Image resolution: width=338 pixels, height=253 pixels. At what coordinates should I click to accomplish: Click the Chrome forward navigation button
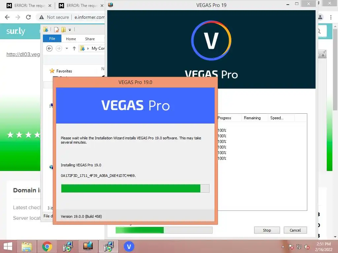18,17
